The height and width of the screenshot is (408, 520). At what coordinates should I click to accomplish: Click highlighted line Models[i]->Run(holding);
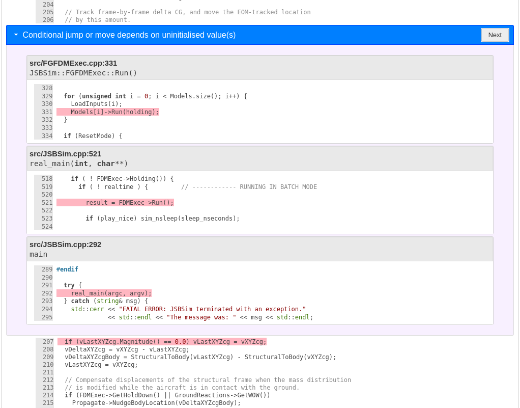108,112
